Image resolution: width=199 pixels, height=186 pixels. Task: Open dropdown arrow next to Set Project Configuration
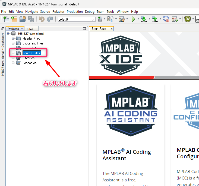105,19
